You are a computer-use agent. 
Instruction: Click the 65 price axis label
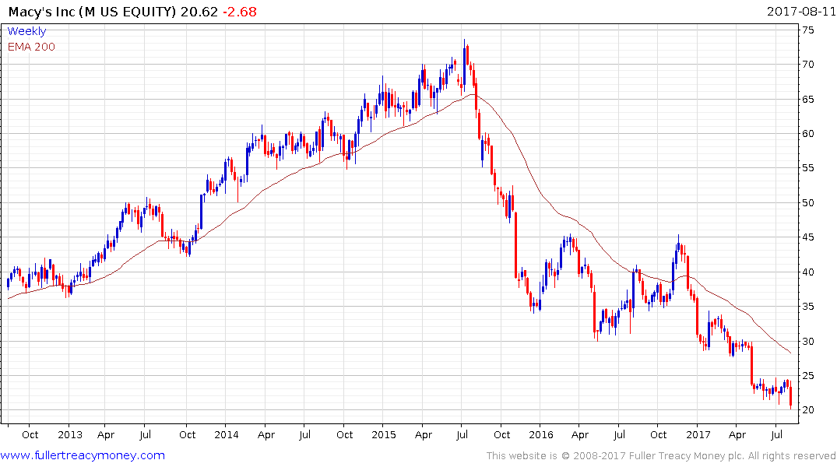click(x=808, y=100)
